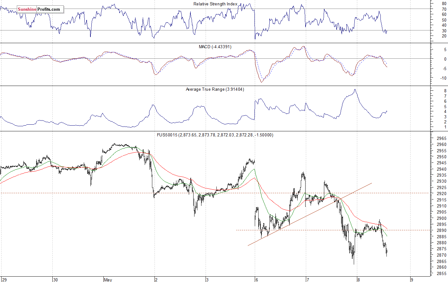
Task: Click the 2890 price axis value
Action: tap(442, 230)
